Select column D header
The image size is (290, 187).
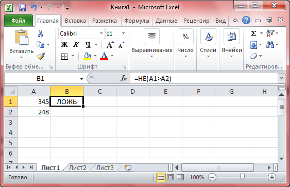132,91
